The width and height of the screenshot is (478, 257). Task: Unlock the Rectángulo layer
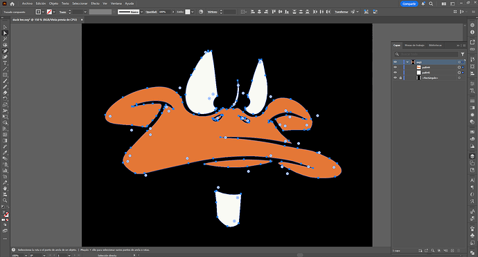click(x=400, y=78)
